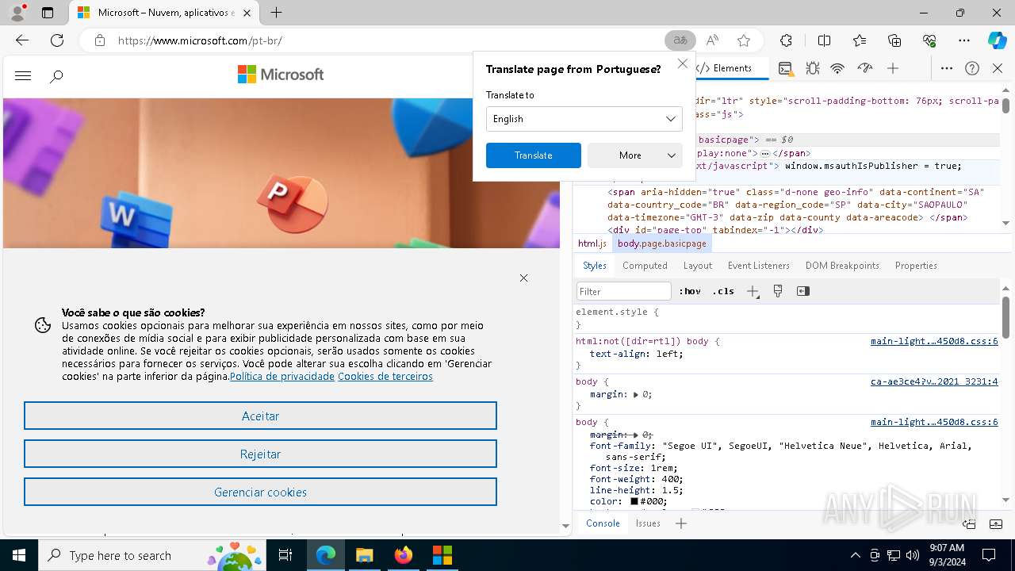Close the Translate page popup
This screenshot has width=1015, height=571.
point(683,63)
